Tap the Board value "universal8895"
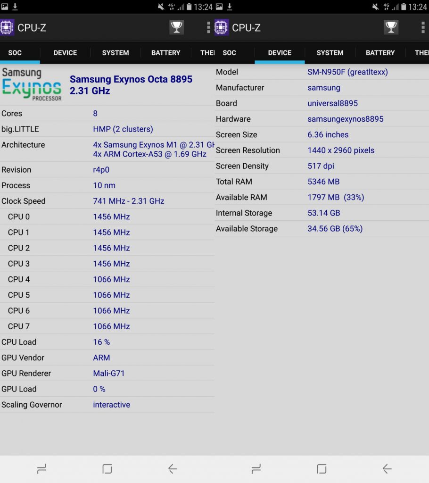 click(x=333, y=103)
